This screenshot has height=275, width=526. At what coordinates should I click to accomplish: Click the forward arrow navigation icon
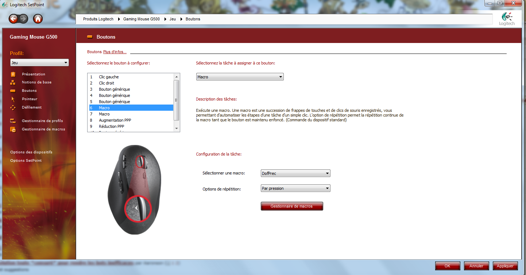tap(23, 19)
